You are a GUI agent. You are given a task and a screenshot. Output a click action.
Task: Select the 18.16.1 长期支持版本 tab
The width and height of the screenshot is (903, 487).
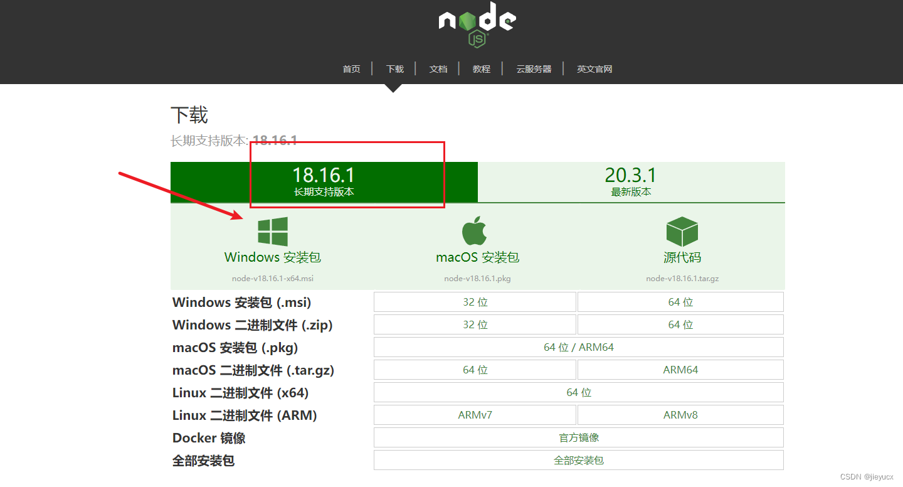click(324, 182)
